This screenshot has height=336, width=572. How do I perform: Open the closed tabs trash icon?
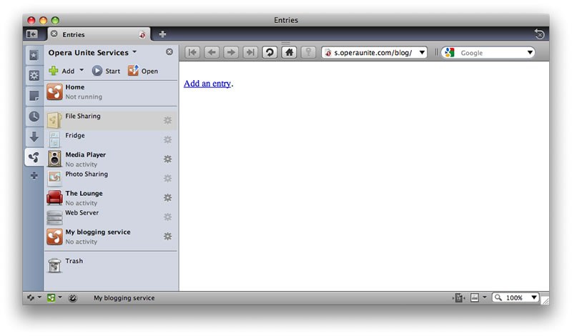[x=539, y=34]
